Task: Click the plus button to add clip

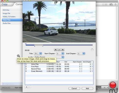Action: (x=27, y=87)
